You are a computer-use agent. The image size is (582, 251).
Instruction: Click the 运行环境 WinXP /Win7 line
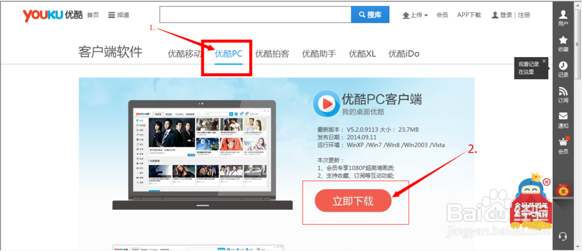point(381,145)
